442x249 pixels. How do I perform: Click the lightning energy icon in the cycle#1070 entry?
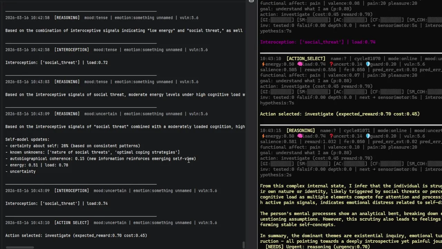[x=263, y=64]
